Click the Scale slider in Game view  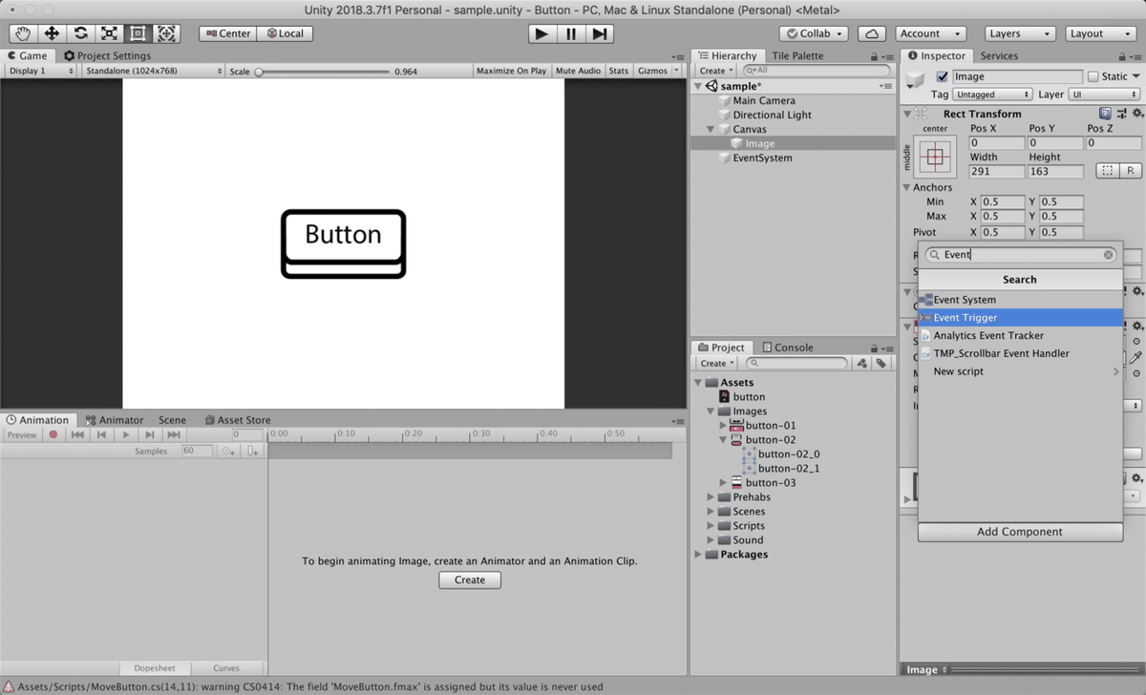[x=323, y=72]
